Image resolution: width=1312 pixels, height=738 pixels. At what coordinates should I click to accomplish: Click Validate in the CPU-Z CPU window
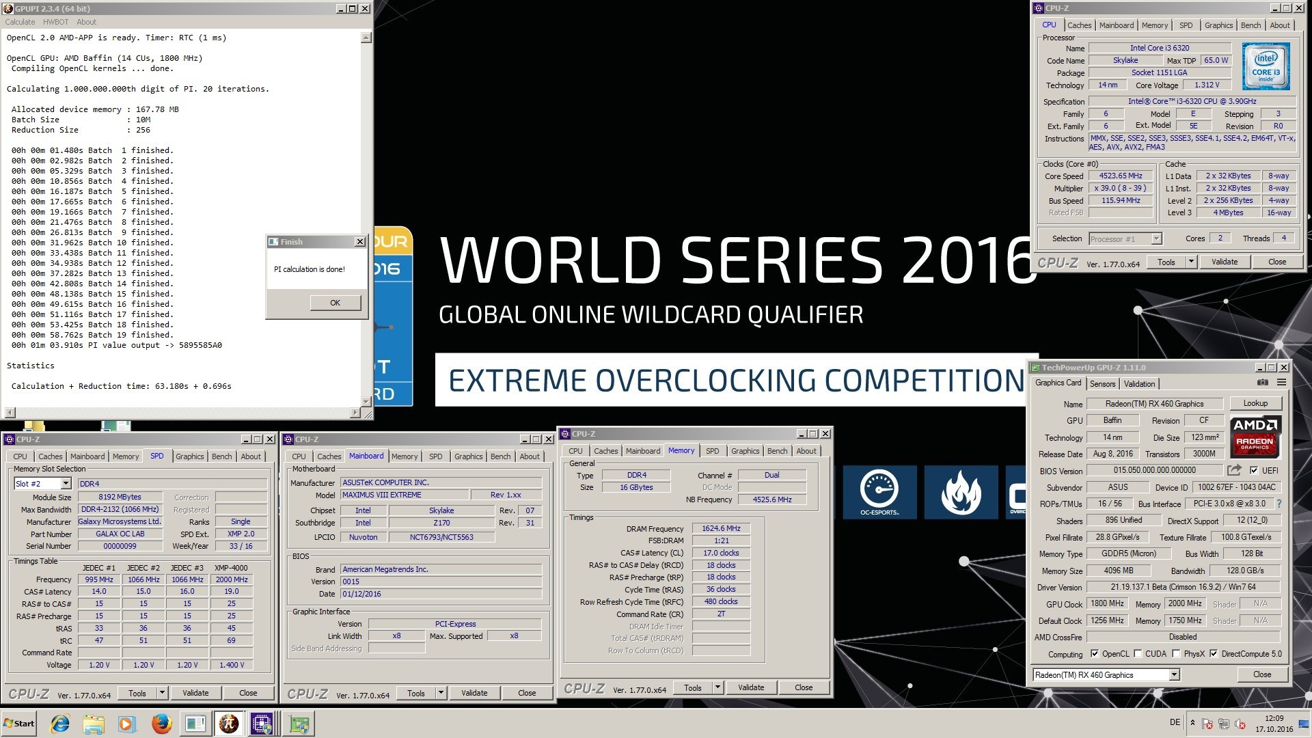(1225, 262)
